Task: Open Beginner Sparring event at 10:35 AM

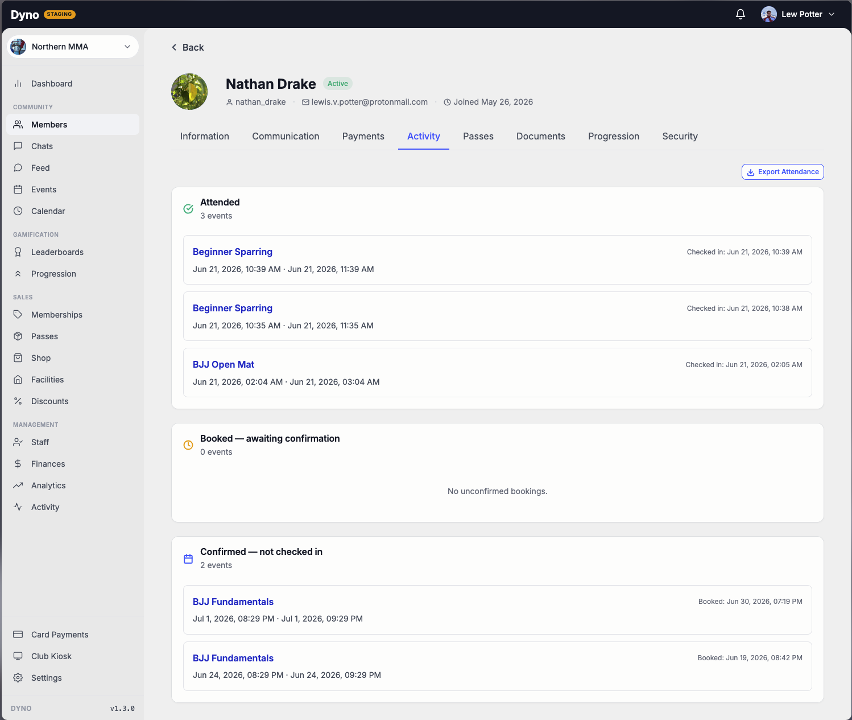Action: (233, 308)
